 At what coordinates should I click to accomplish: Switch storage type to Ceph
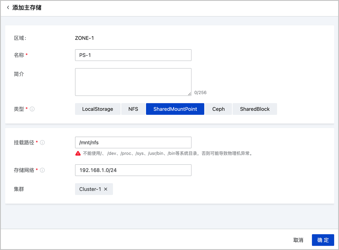point(218,109)
